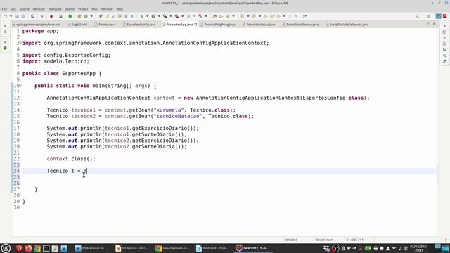Viewport: 450px width, 253px height.
Task: Maximize the editor area
Action: point(434,24)
